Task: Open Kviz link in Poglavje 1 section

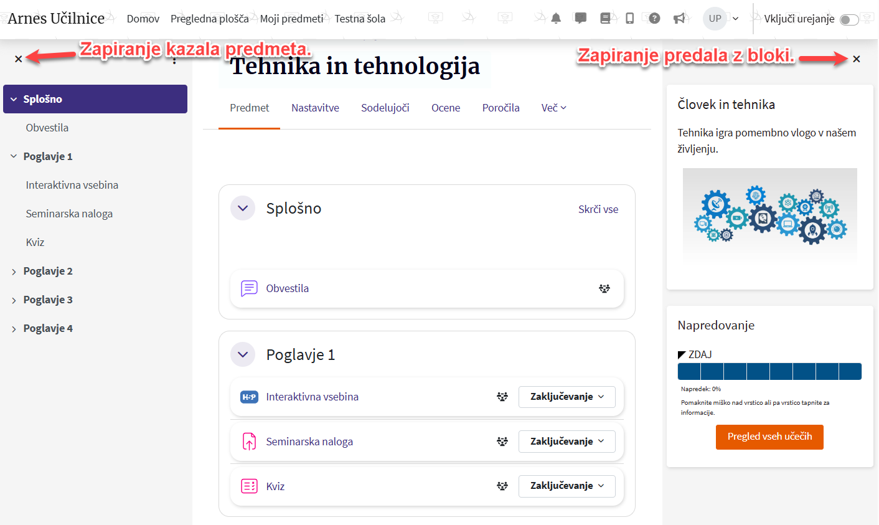Action: [x=275, y=486]
